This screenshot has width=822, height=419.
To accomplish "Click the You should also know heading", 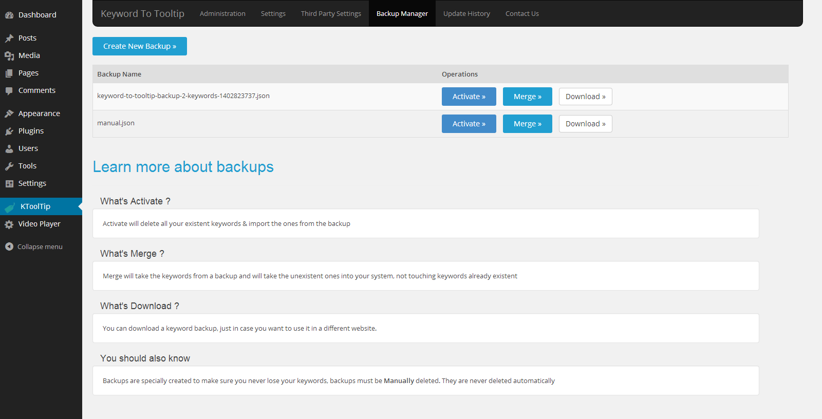I will coord(145,358).
